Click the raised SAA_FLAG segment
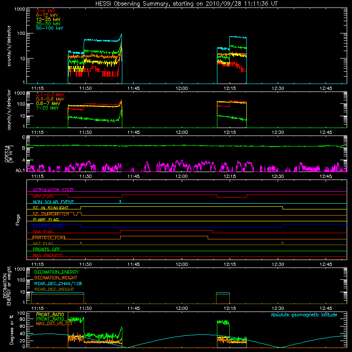 [x=167, y=231]
